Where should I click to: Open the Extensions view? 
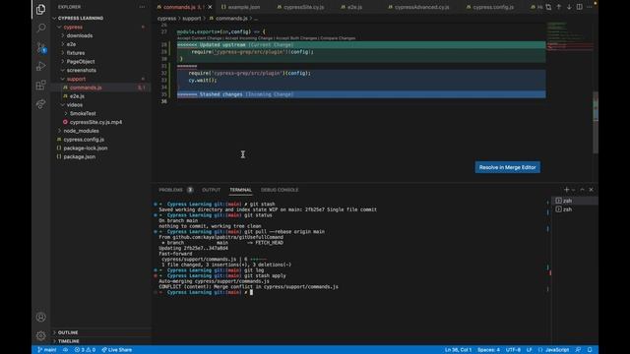(x=40, y=86)
